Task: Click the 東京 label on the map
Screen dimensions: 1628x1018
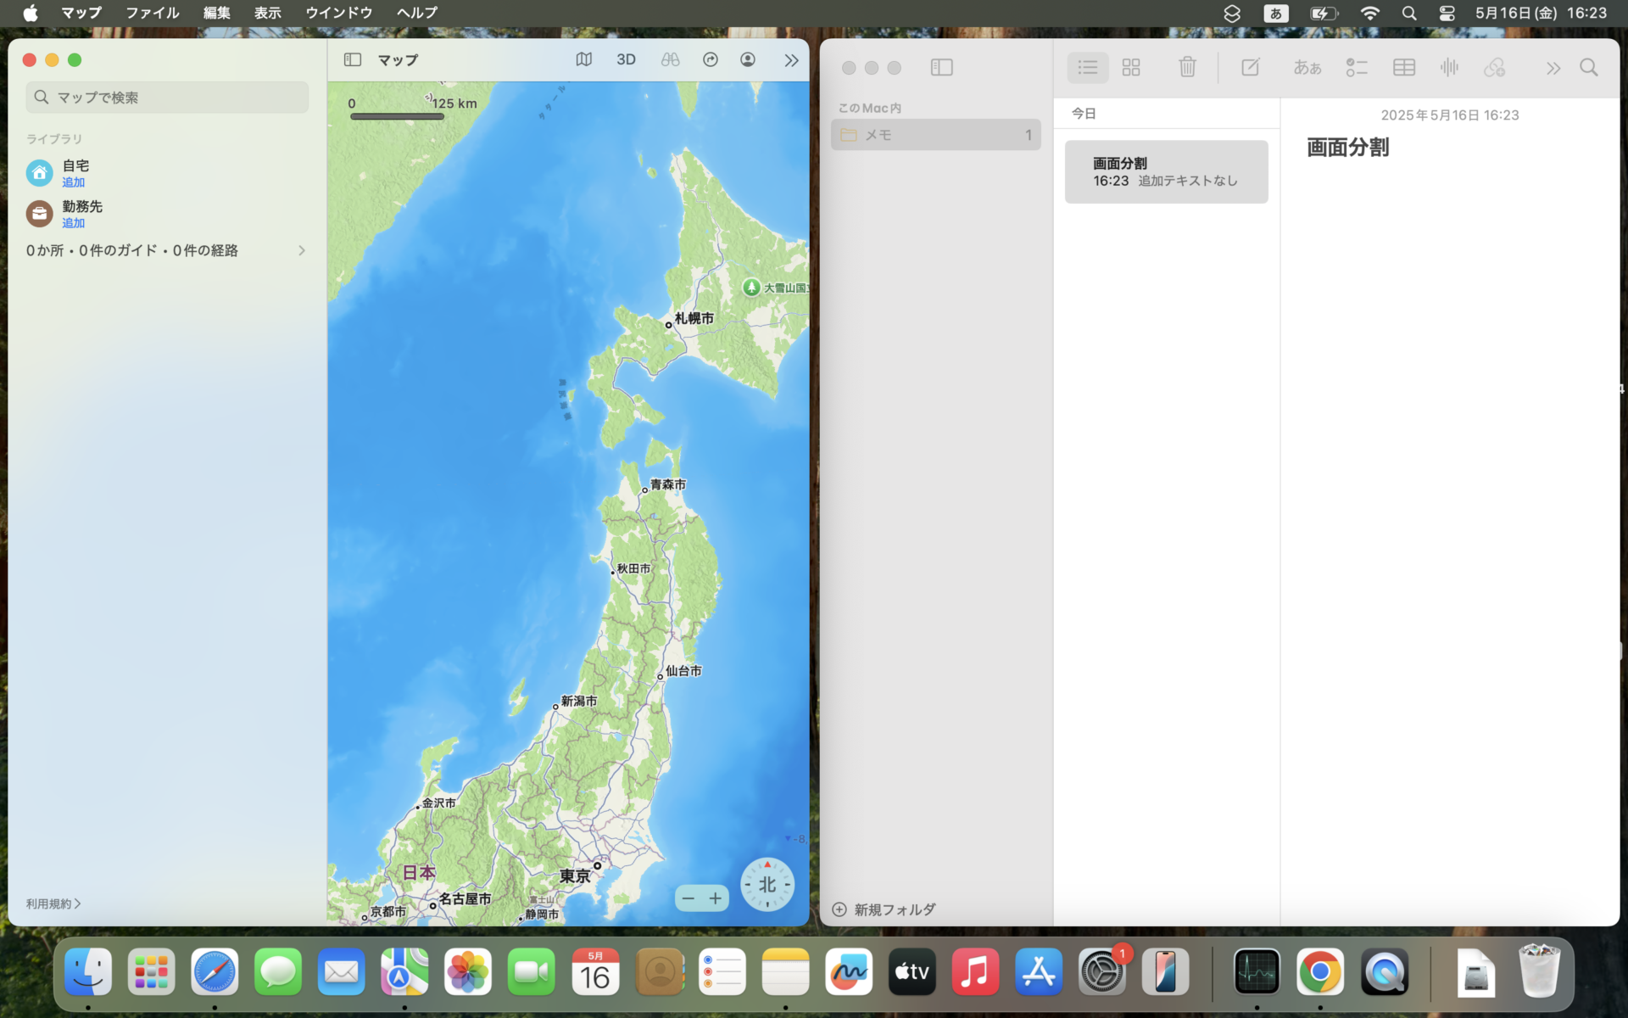Action: [x=575, y=875]
